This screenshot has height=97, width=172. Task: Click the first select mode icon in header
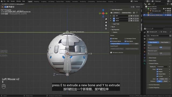tap(5, 7)
